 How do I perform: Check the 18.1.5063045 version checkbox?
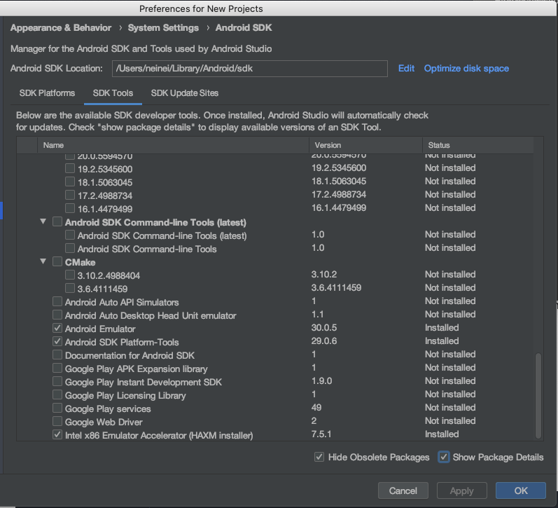pos(70,181)
